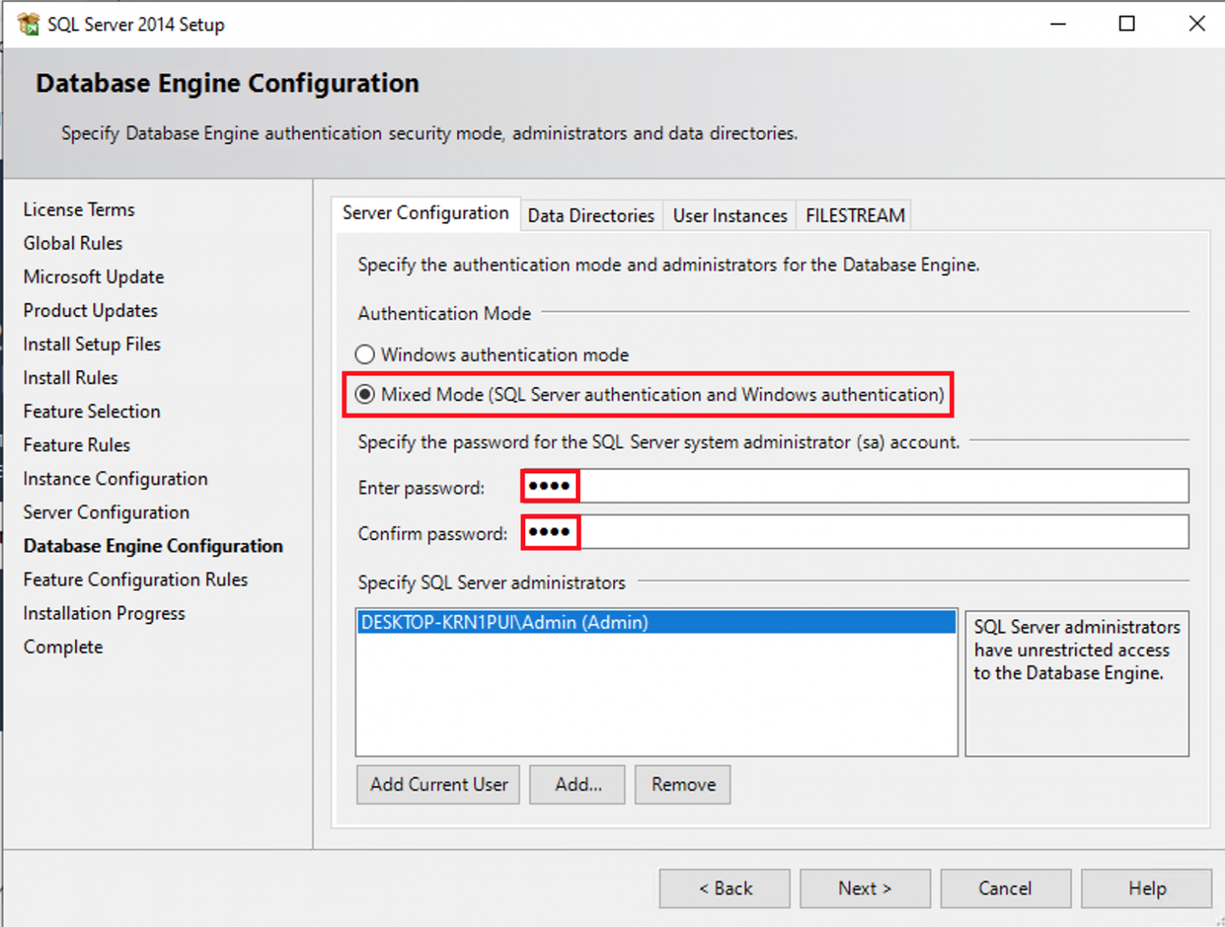Select DESKTOP-KRN1PUI\Admin in administrators list
The height and width of the screenshot is (927, 1225).
click(x=656, y=622)
